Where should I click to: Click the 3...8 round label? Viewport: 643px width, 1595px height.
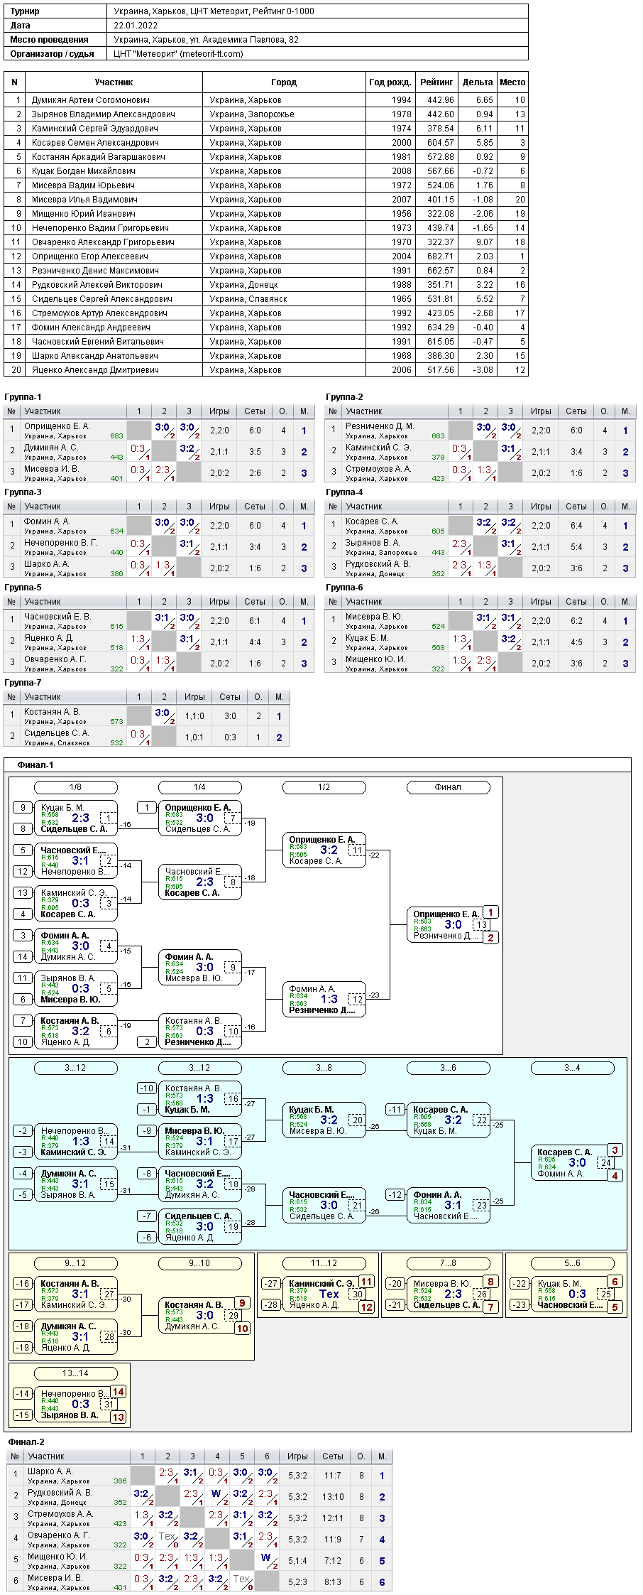(x=324, y=1068)
